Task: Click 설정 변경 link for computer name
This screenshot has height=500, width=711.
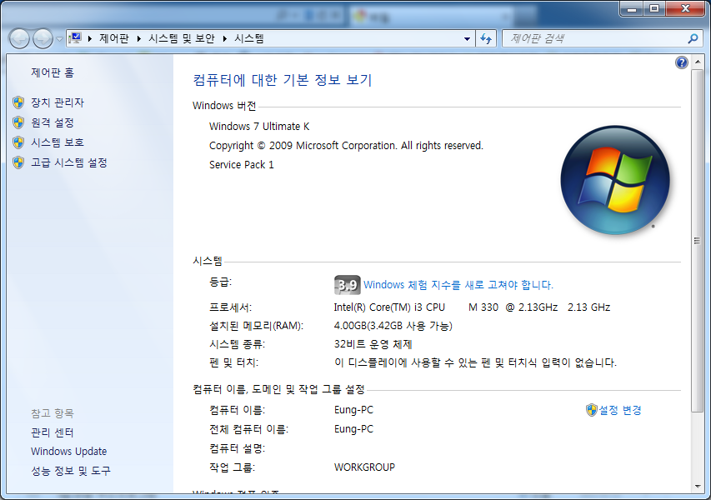Action: point(620,410)
